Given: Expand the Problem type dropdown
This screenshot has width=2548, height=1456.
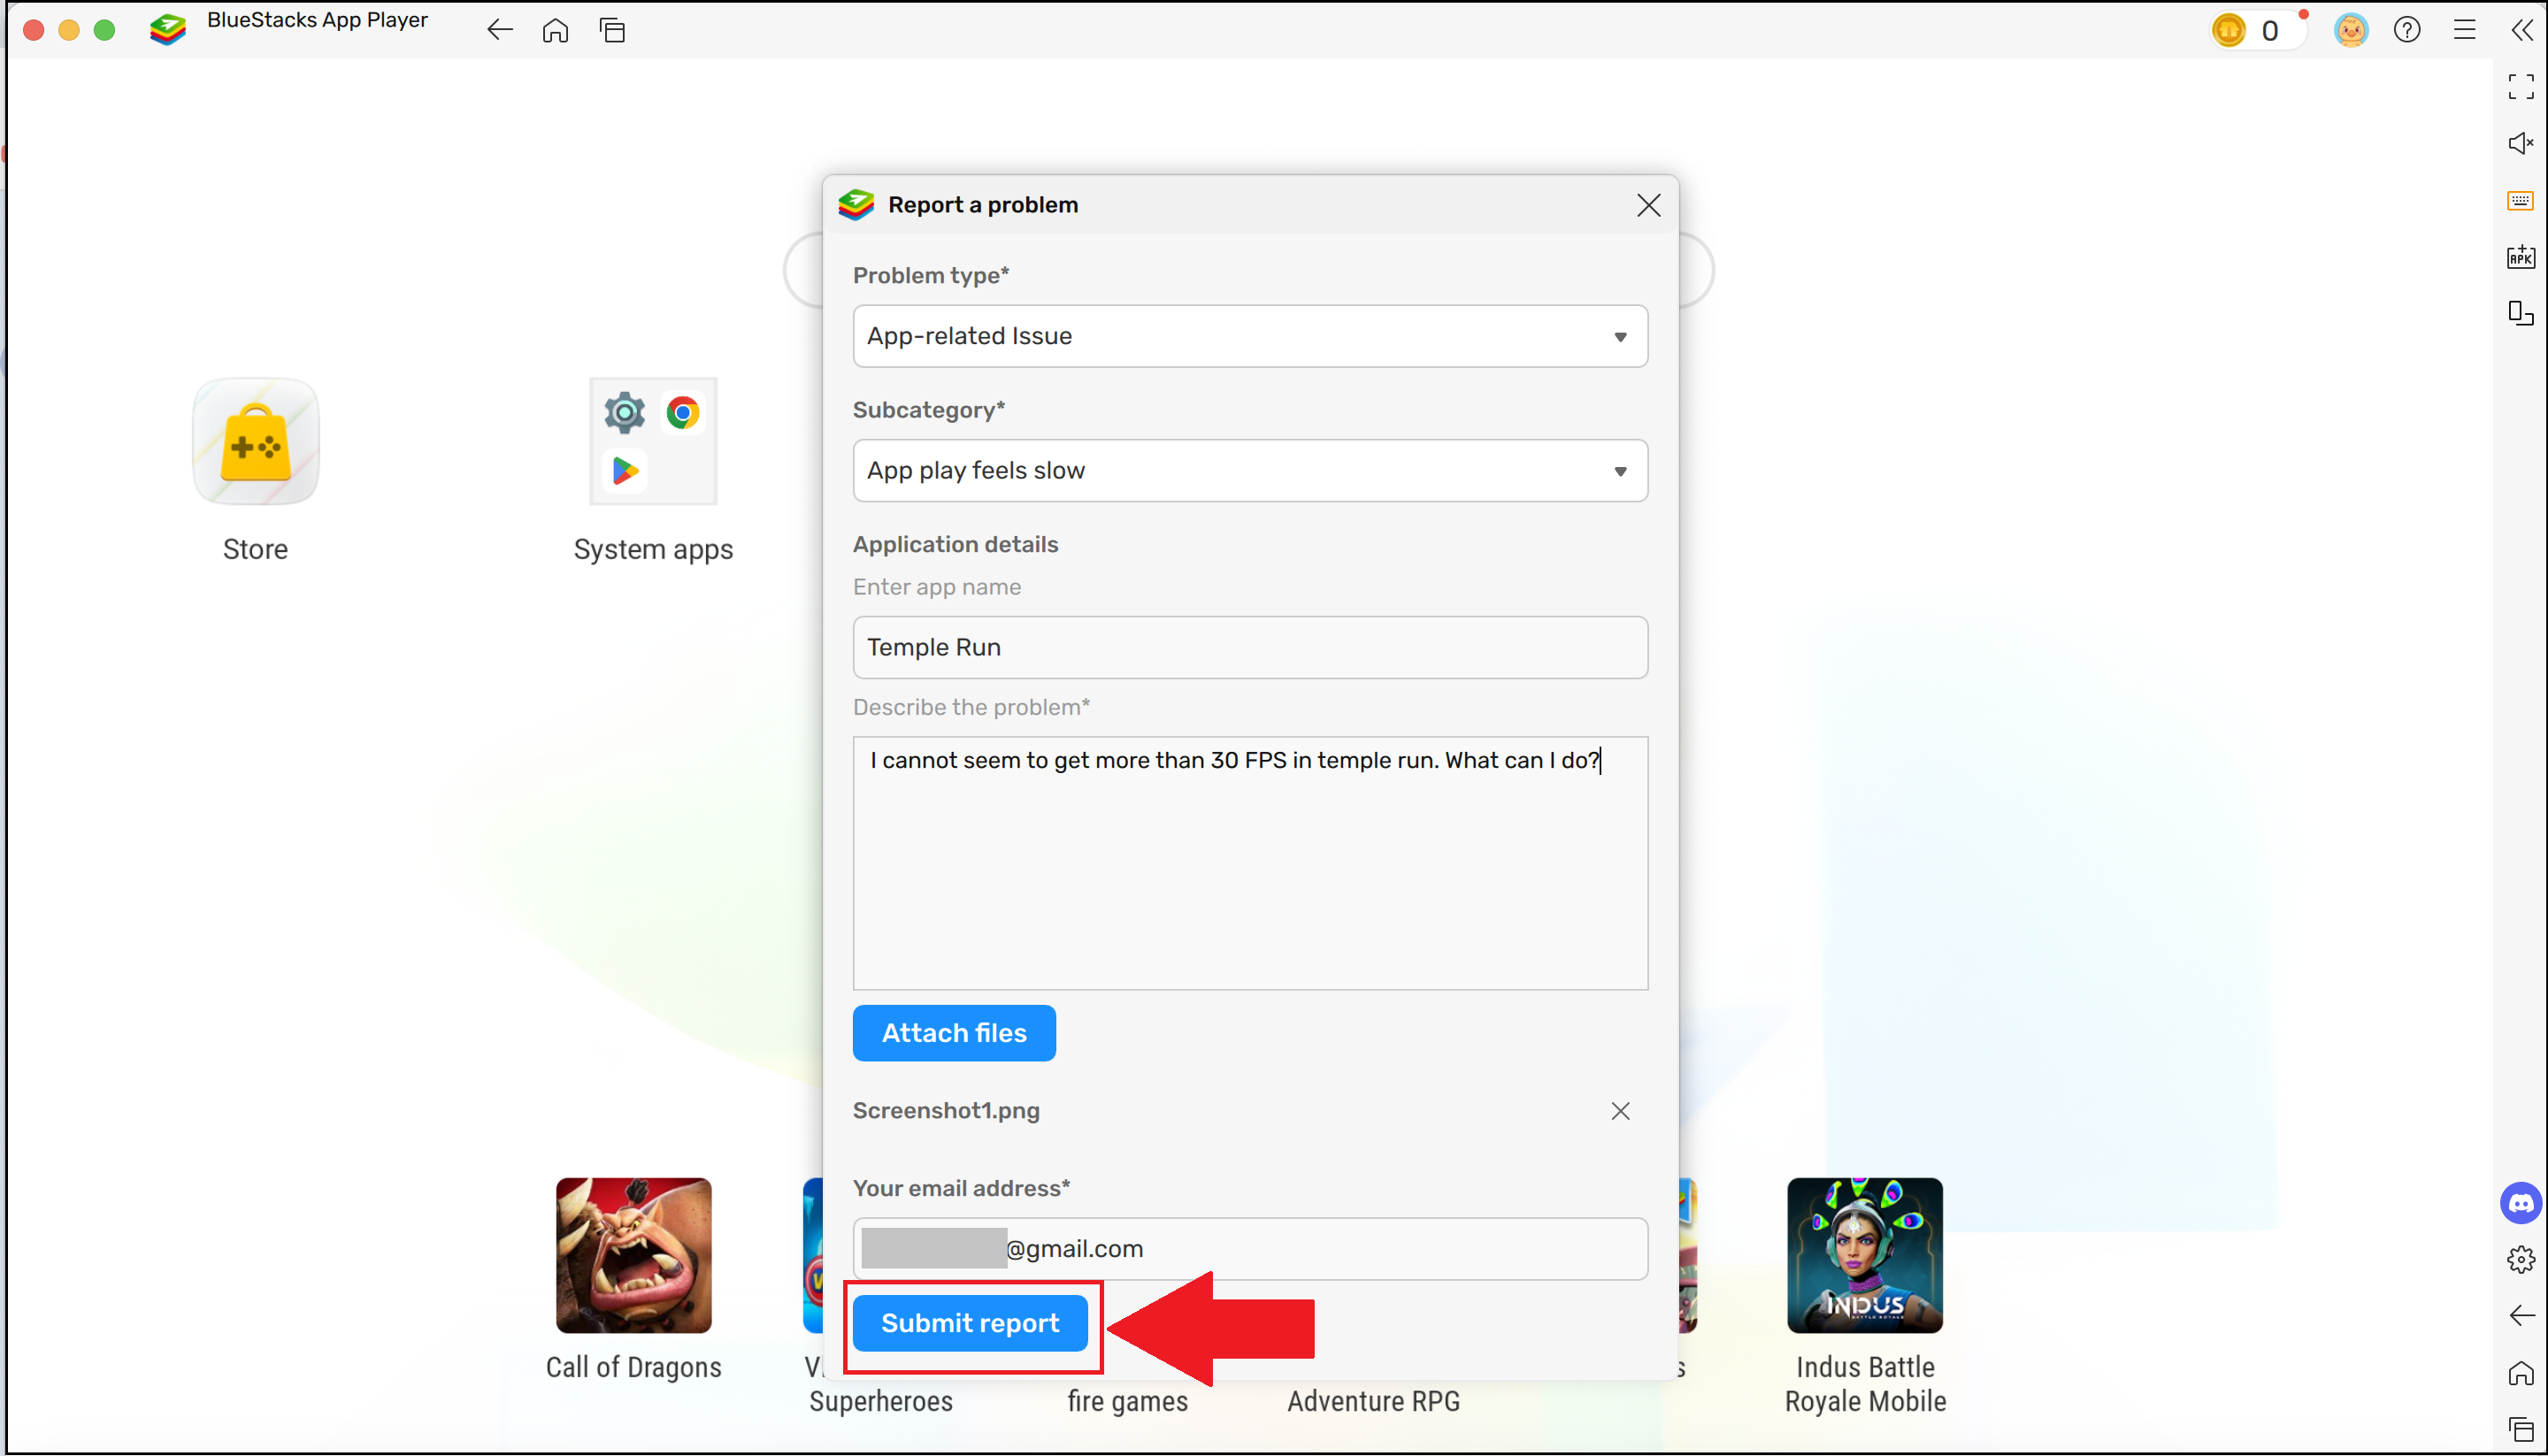Looking at the screenshot, I should [1250, 336].
